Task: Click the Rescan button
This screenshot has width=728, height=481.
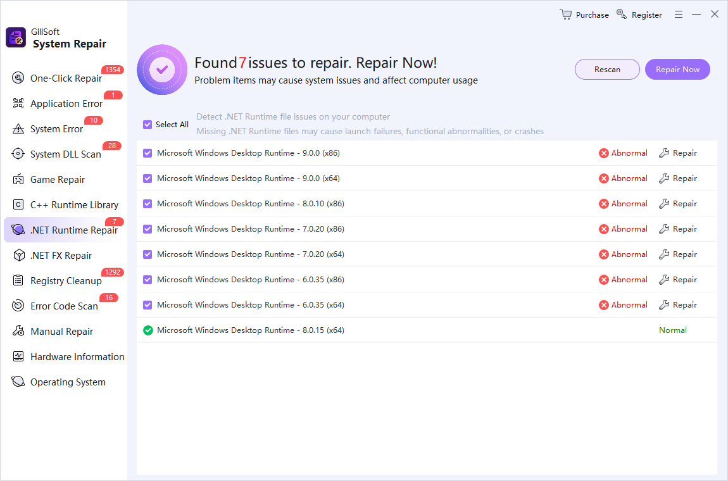Action: [607, 69]
